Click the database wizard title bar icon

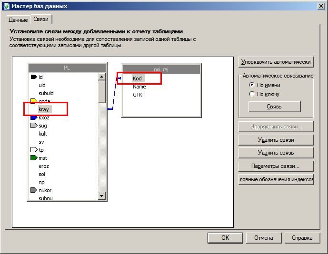pyautogui.click(x=7, y=6)
